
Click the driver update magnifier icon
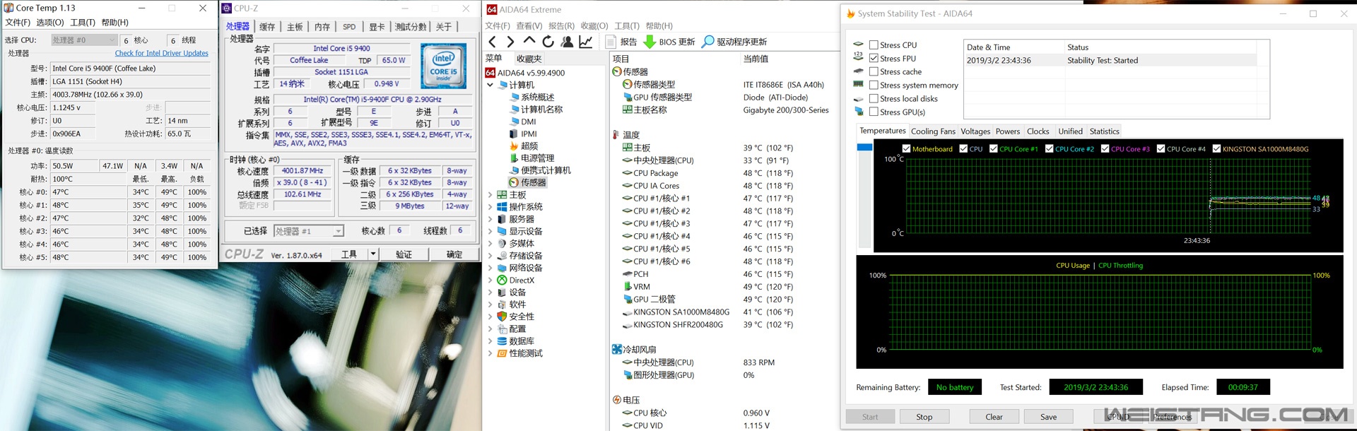[x=707, y=42]
